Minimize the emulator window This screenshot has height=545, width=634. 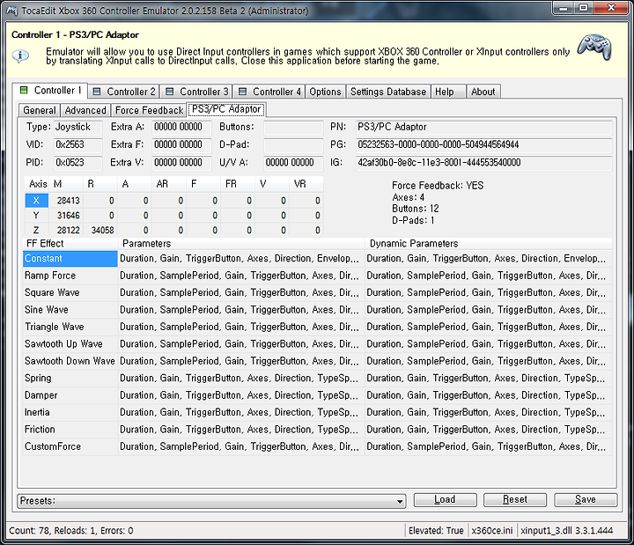[x=564, y=8]
